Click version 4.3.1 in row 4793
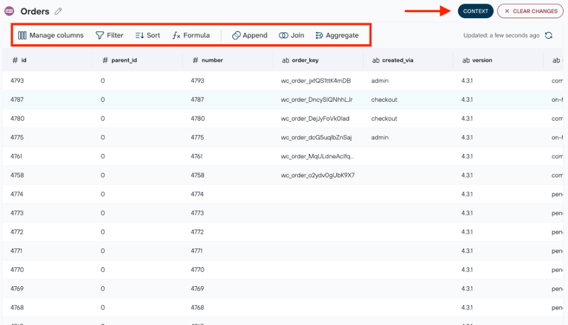Viewport: 568px width, 325px height. (x=467, y=81)
